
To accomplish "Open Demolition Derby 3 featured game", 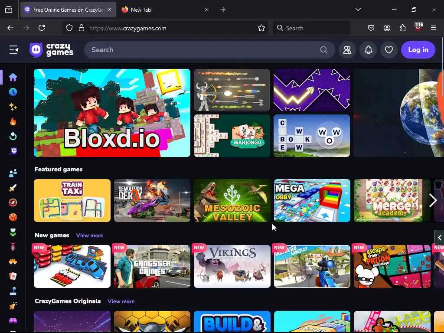I will pos(152,200).
